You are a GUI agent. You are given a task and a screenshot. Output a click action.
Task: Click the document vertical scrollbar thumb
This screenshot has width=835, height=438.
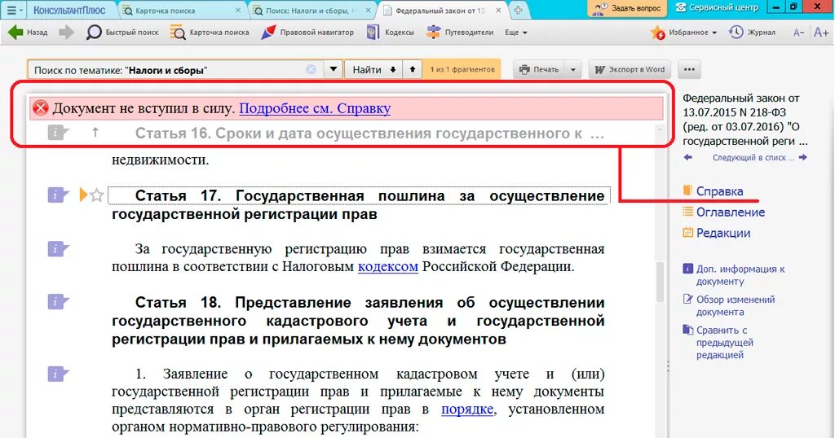tap(660, 282)
